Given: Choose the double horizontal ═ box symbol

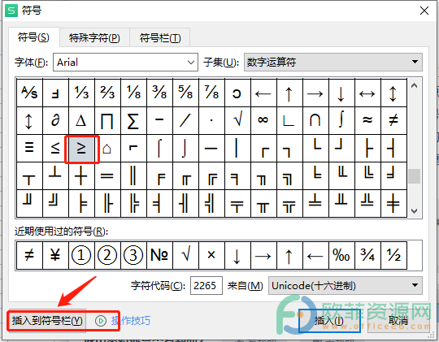Looking at the screenshot, I should pyautogui.click(x=107, y=175).
